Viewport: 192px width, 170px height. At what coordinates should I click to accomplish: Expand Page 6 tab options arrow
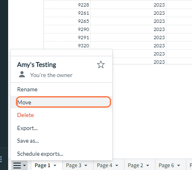coord(179,166)
